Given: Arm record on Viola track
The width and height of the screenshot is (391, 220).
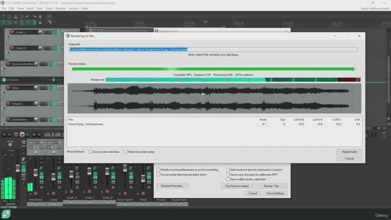Looking at the screenshot, I should [8, 87].
